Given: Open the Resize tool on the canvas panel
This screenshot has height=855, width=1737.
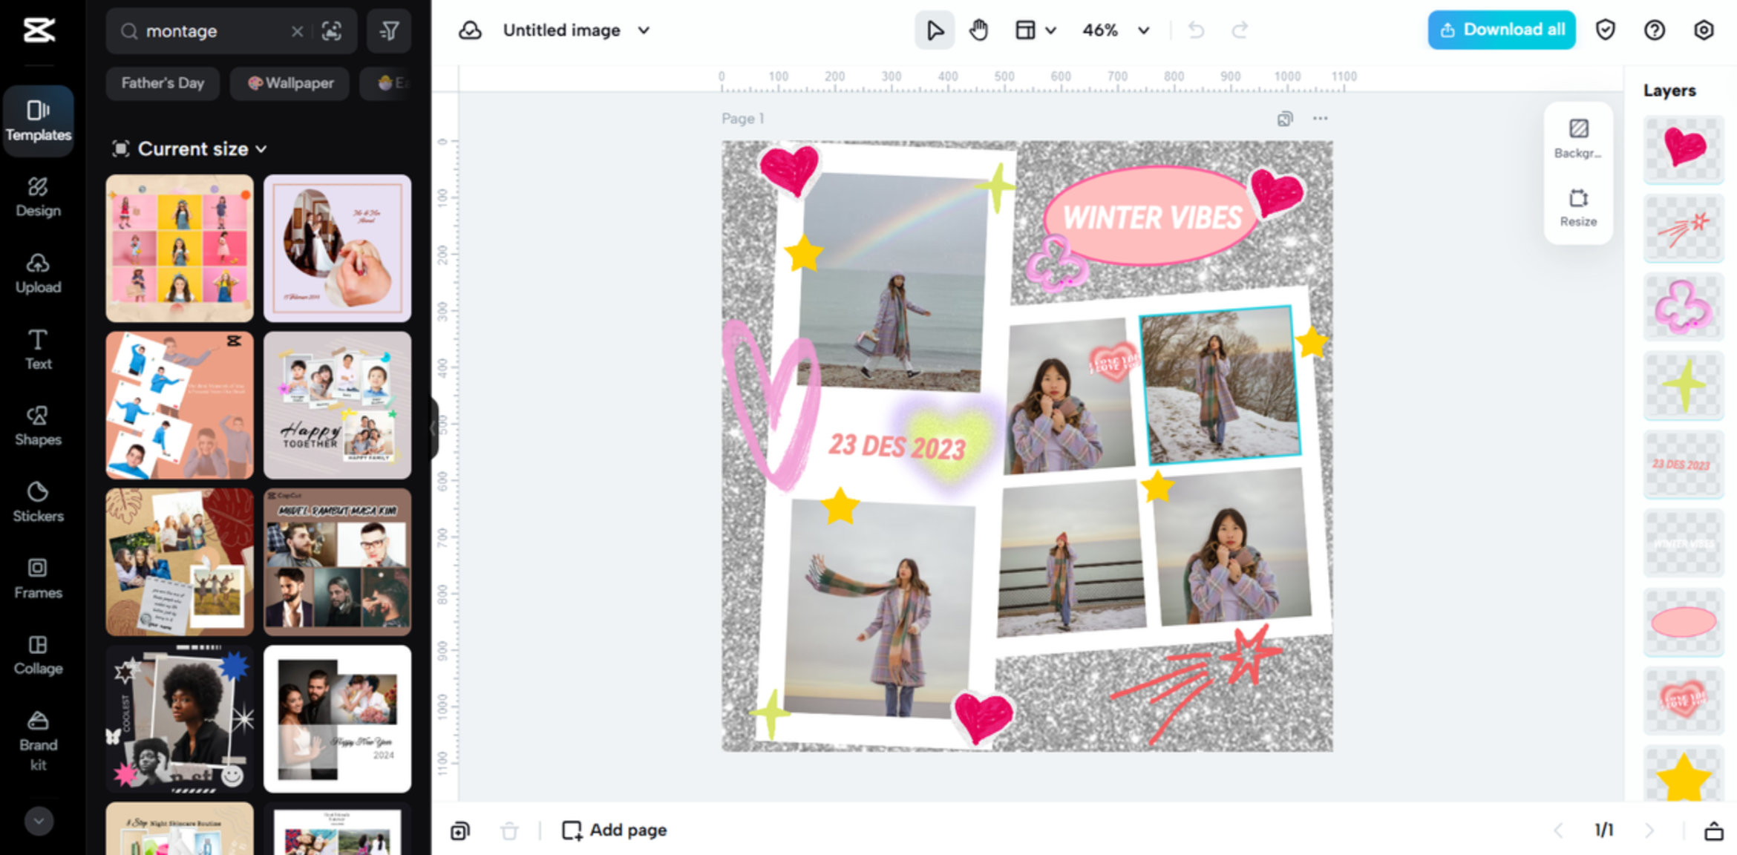Looking at the screenshot, I should click(x=1578, y=208).
